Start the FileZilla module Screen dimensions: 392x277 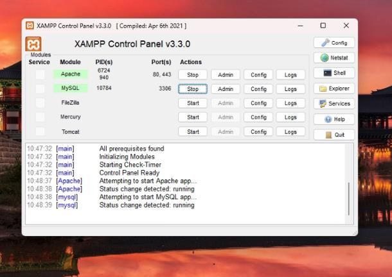pos(193,103)
